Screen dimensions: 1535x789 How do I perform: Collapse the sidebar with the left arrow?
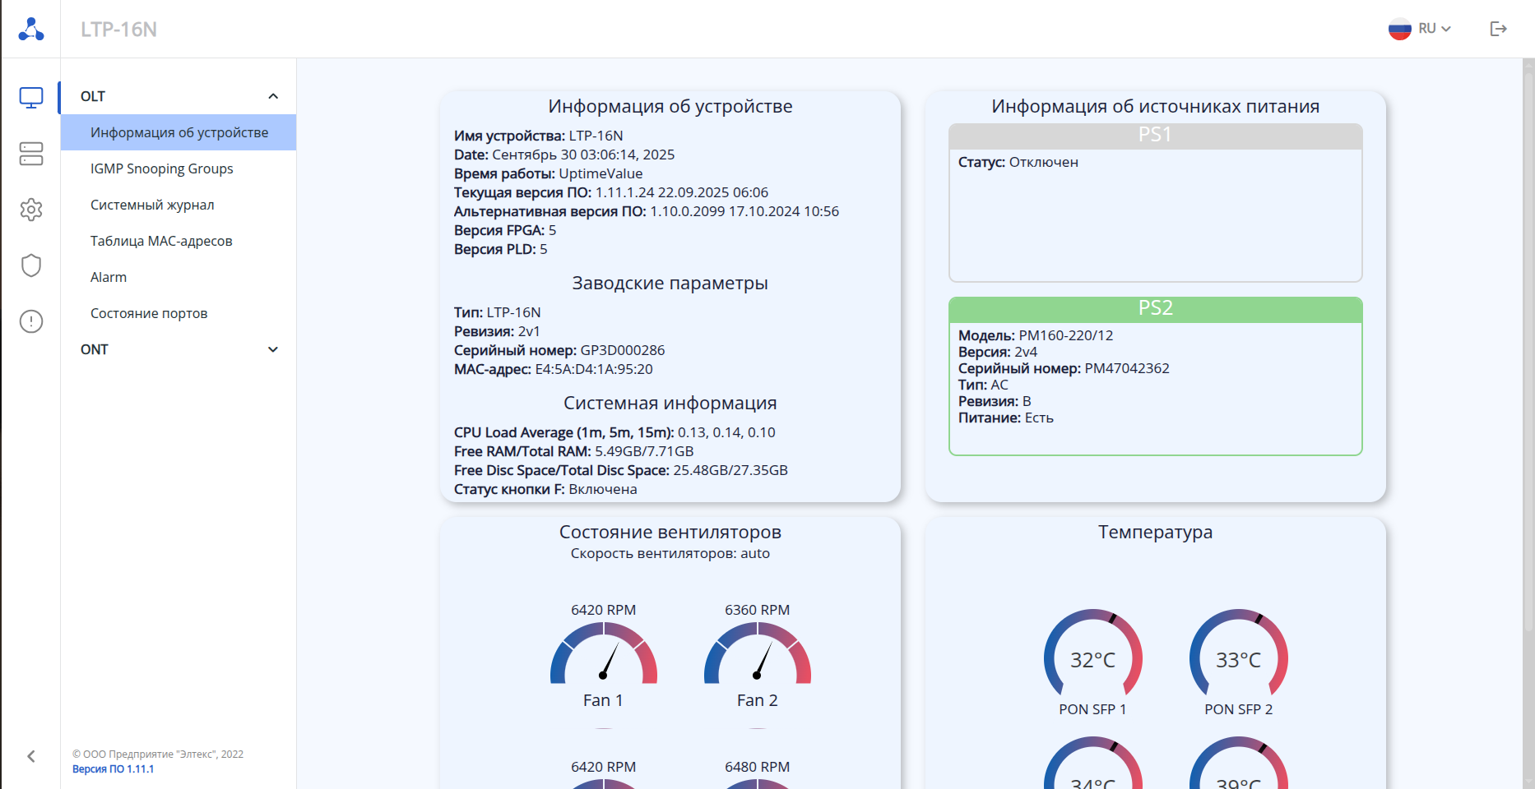coord(31,756)
